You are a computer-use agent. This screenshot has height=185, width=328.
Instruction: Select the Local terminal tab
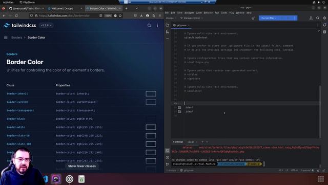pyautogui.click(x=190, y=142)
